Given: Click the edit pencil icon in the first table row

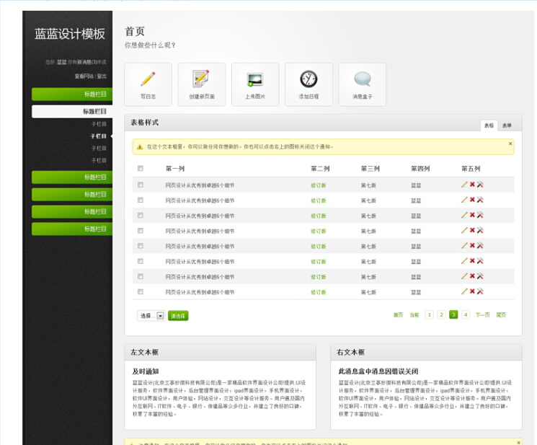Looking at the screenshot, I should (464, 185).
